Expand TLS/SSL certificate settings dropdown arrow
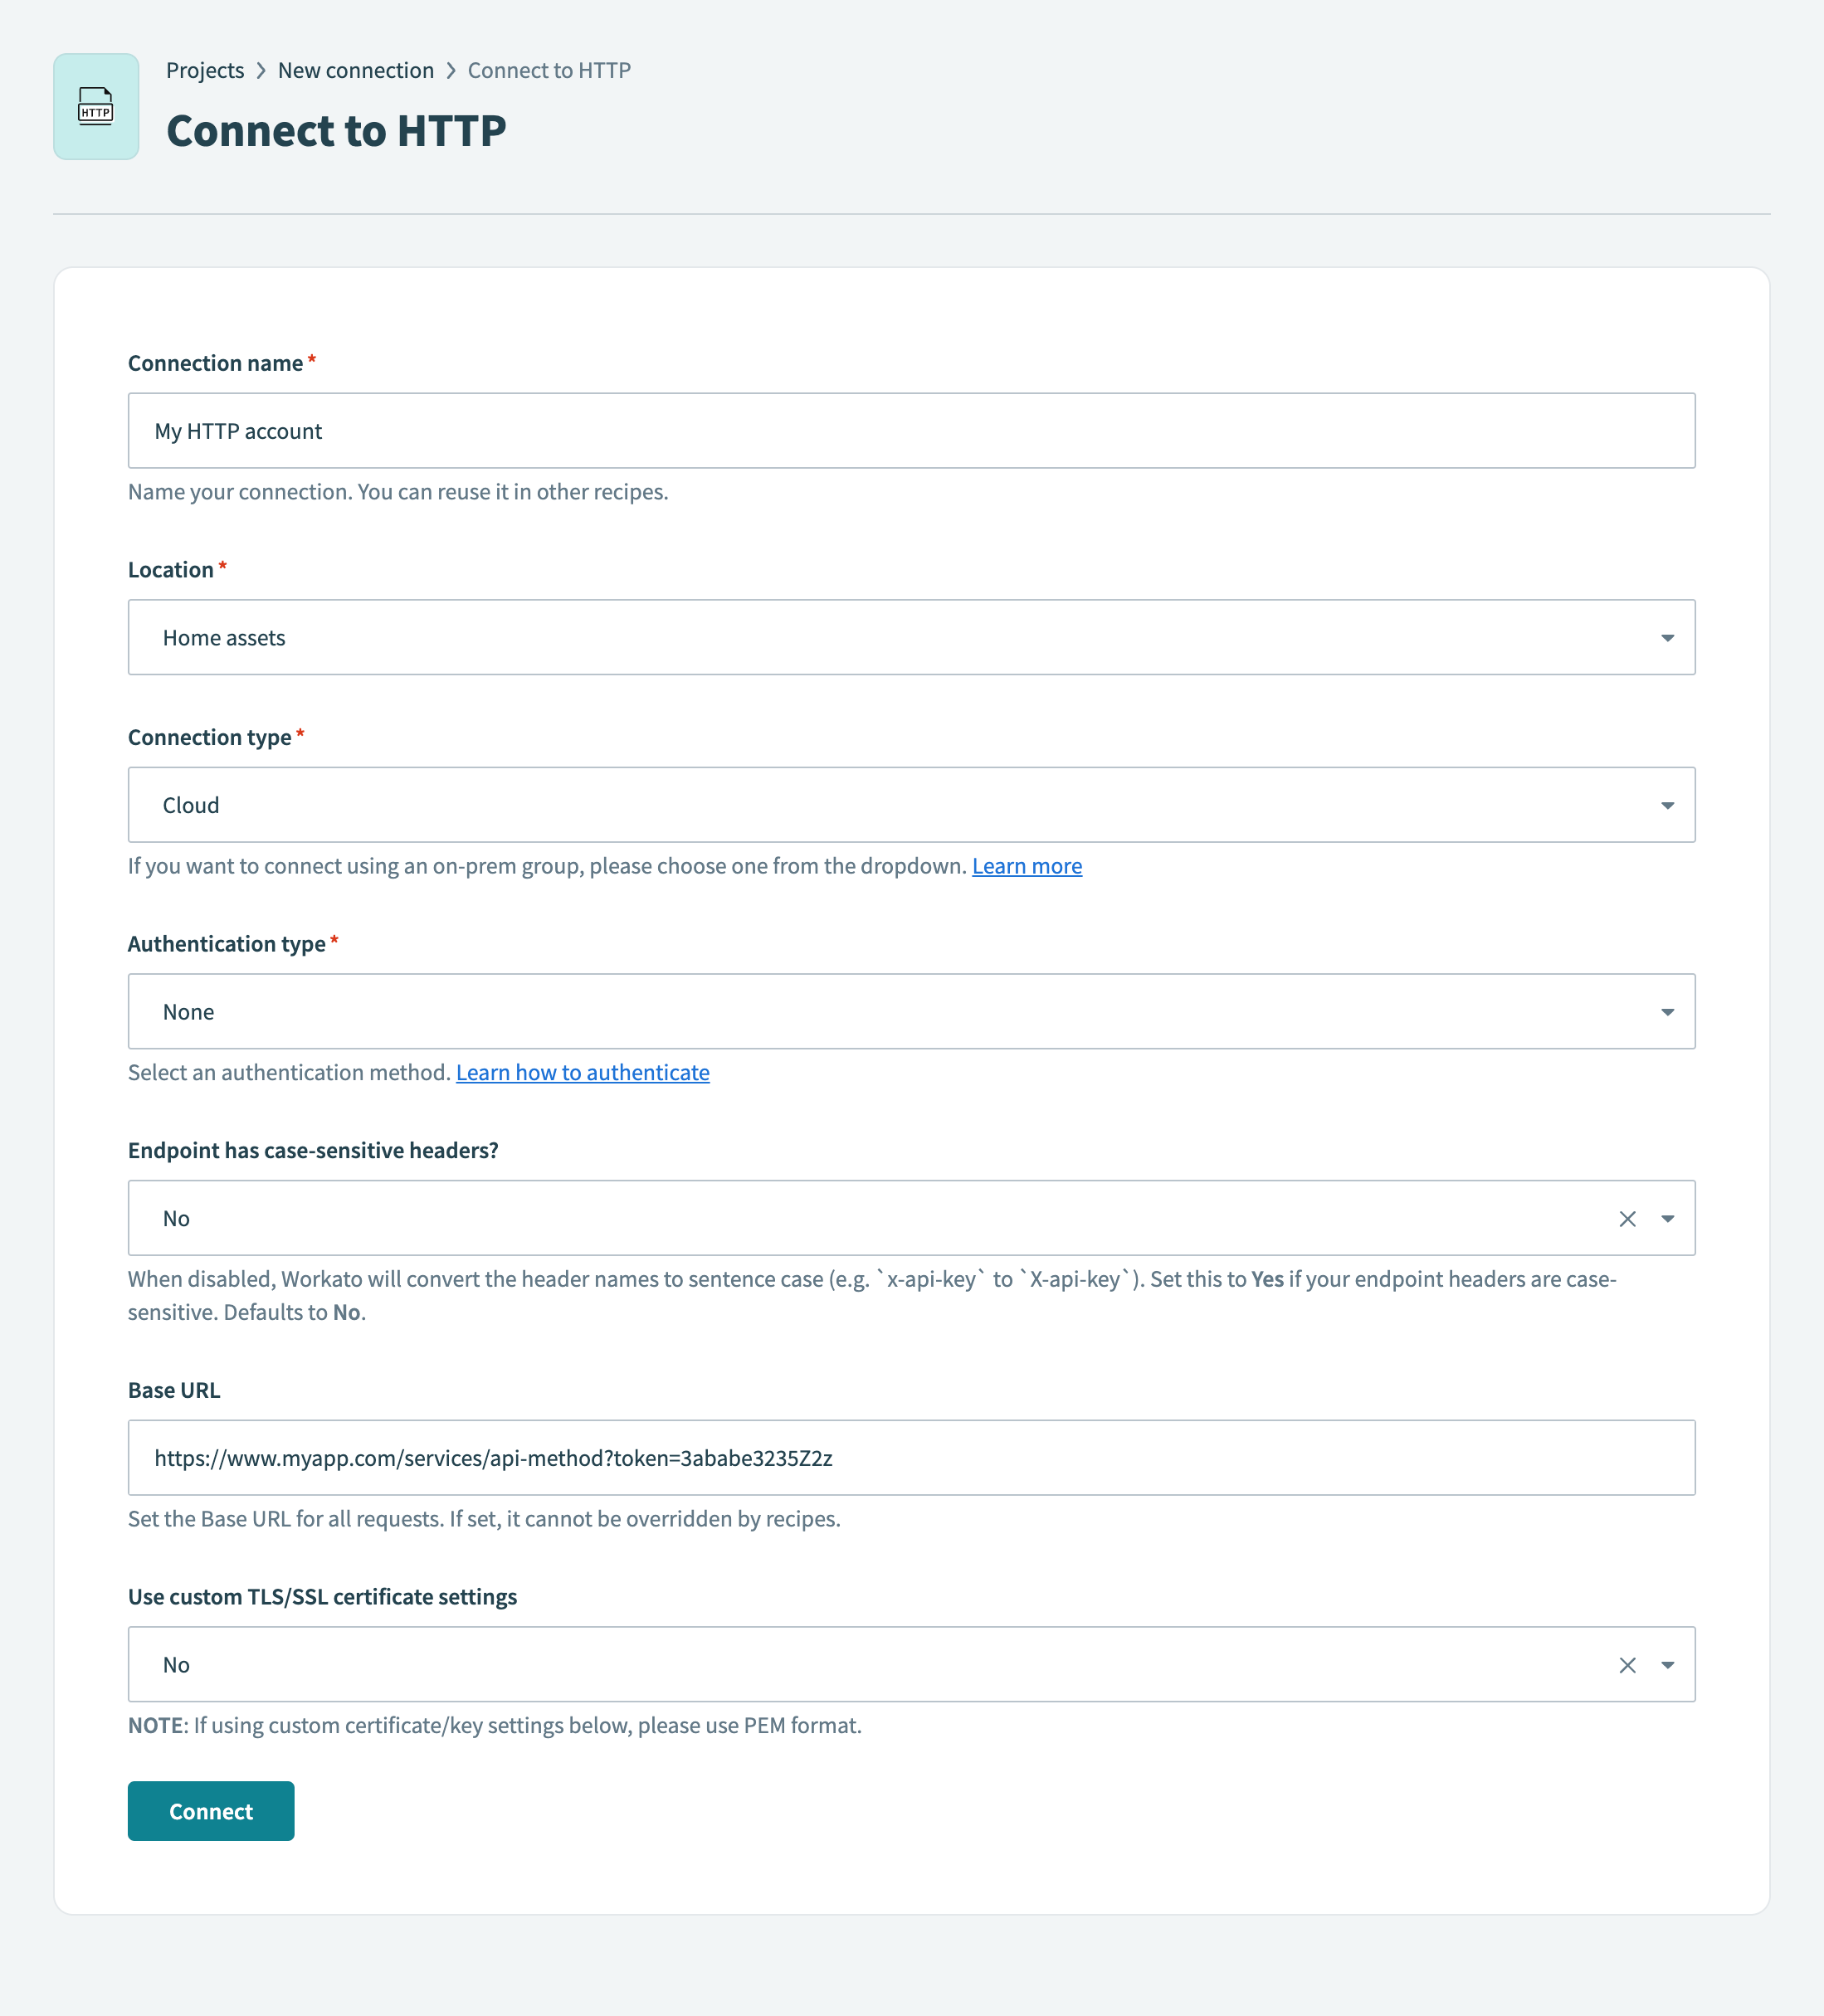1824x2016 pixels. pyautogui.click(x=1667, y=1665)
